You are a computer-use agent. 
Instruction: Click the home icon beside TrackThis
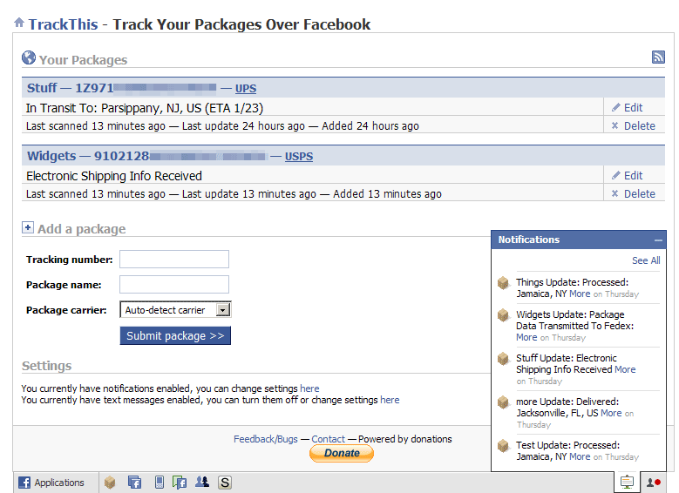pyautogui.click(x=19, y=24)
